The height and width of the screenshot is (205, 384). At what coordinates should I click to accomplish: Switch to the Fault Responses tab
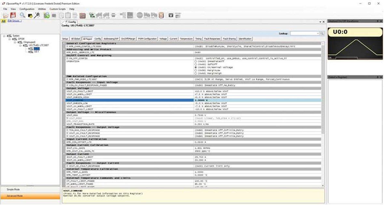pos(213,39)
